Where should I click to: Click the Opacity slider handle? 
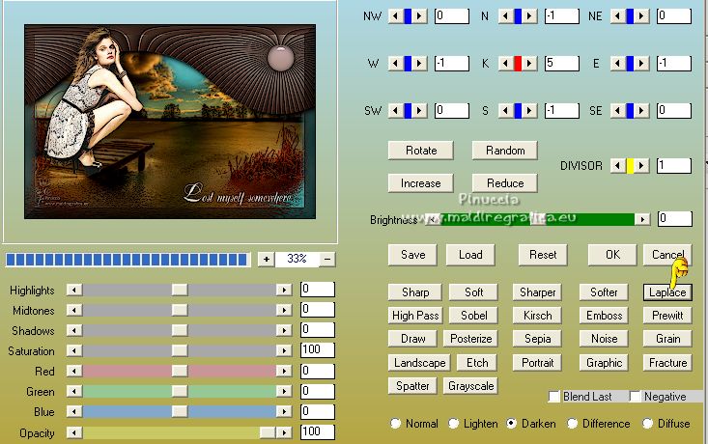click(x=268, y=432)
